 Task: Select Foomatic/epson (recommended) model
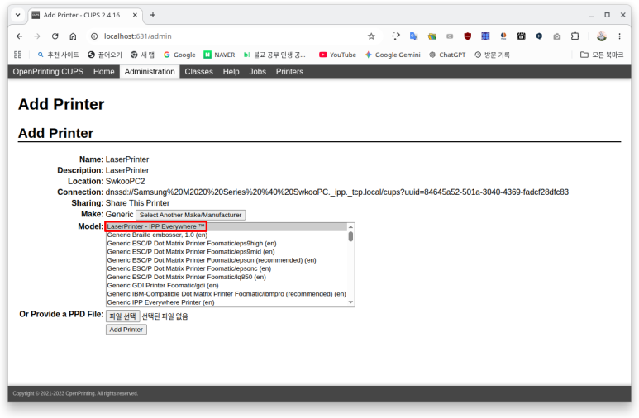click(227, 260)
